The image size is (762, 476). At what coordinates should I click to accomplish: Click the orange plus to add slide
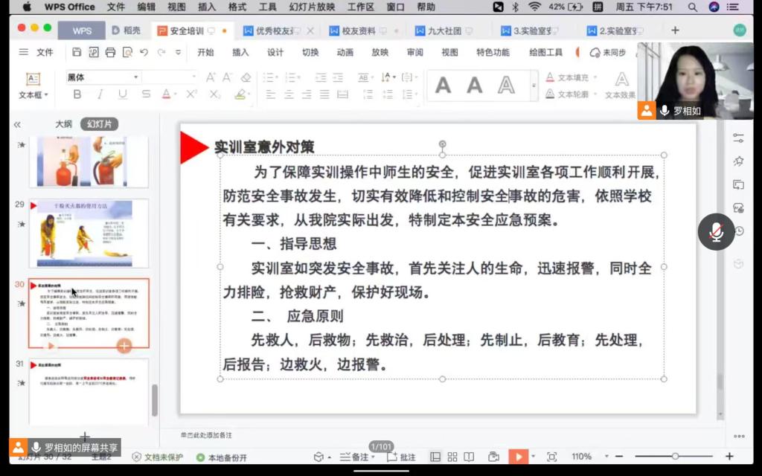[x=124, y=345]
